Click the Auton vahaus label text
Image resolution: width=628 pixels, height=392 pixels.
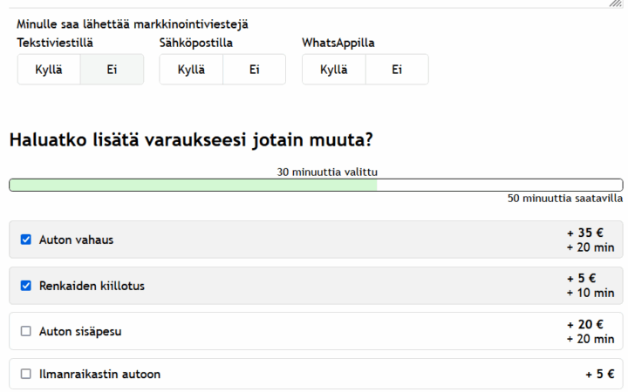pyautogui.click(x=76, y=240)
